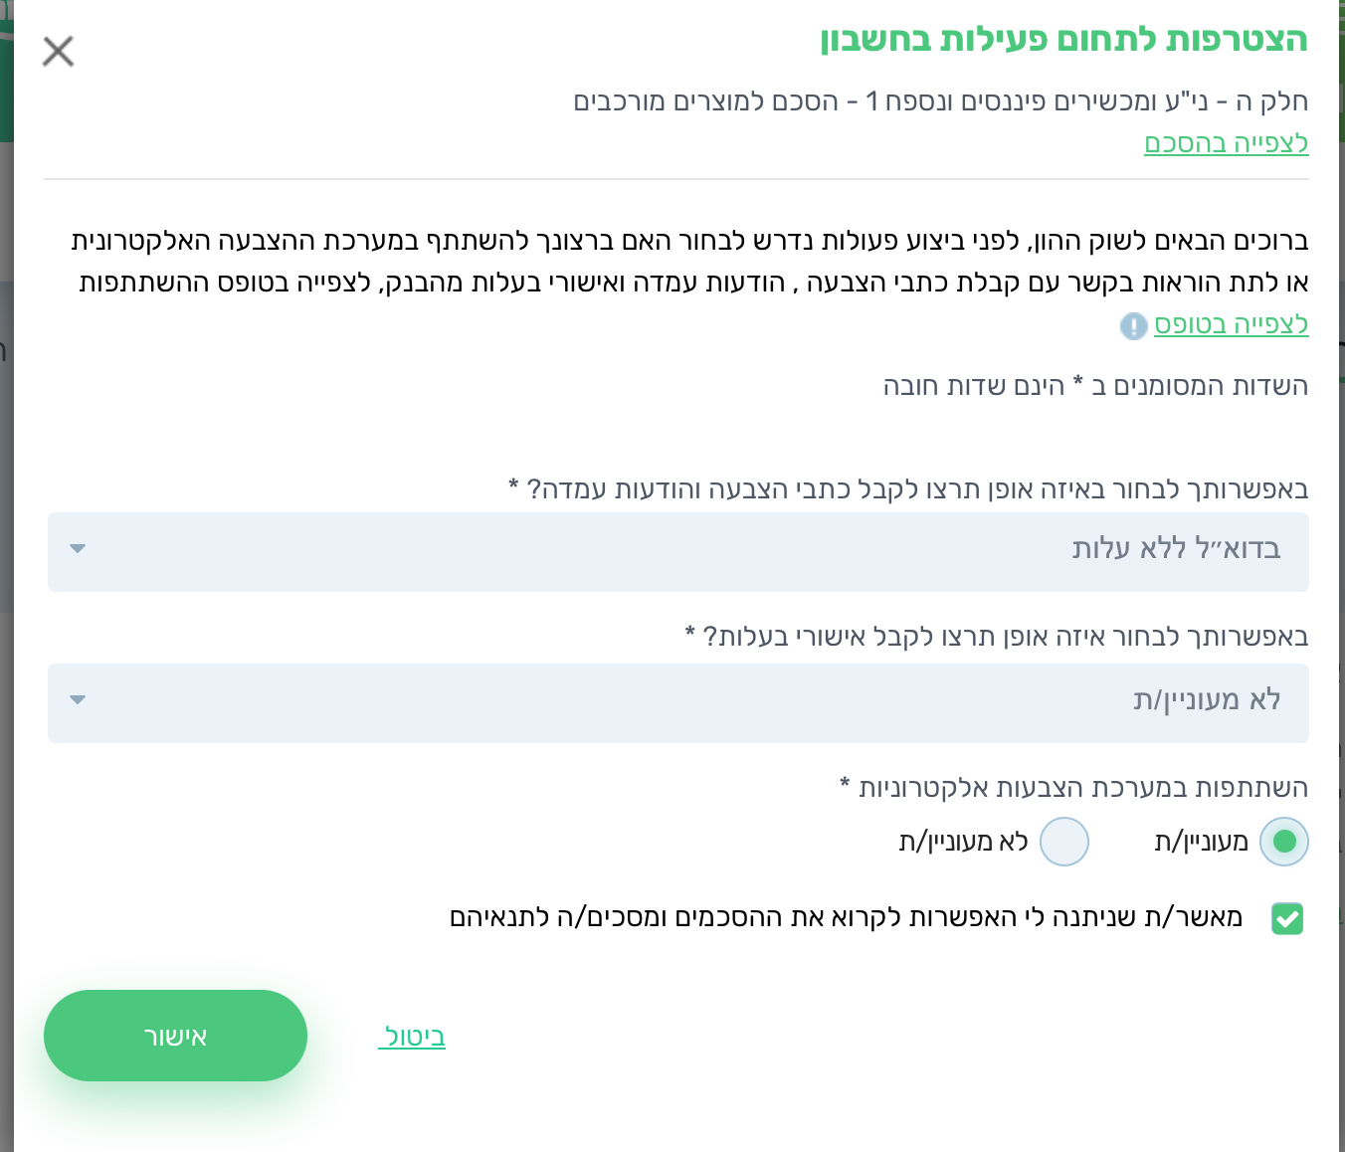Click the הצטרפות לתחום פעילות בחשבון title
The image size is (1345, 1152).
point(1063,40)
